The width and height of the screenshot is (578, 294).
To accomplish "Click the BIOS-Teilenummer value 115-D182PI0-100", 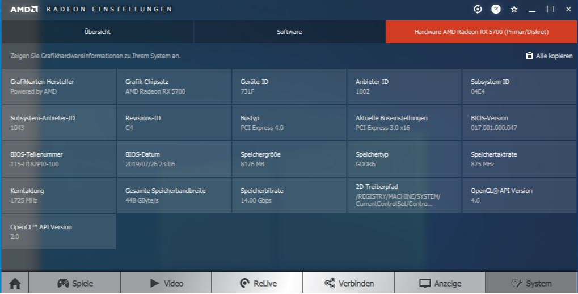I will pyautogui.click(x=34, y=164).
